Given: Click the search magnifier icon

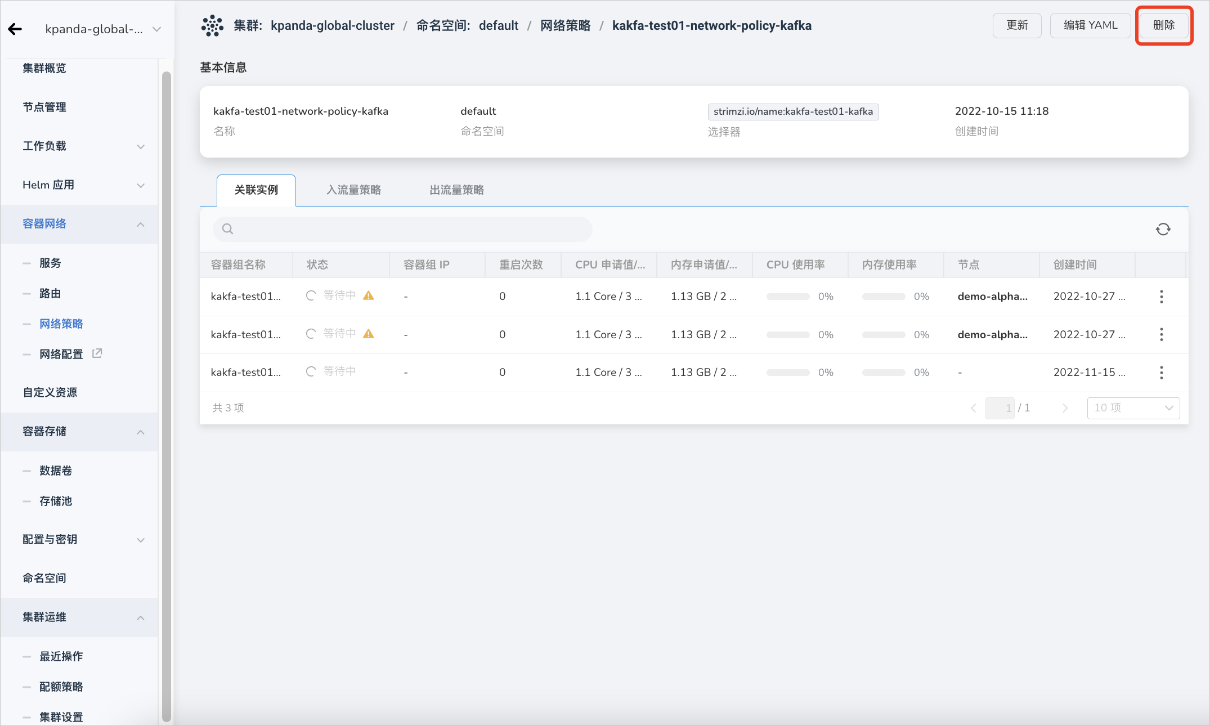Looking at the screenshot, I should pos(227,229).
